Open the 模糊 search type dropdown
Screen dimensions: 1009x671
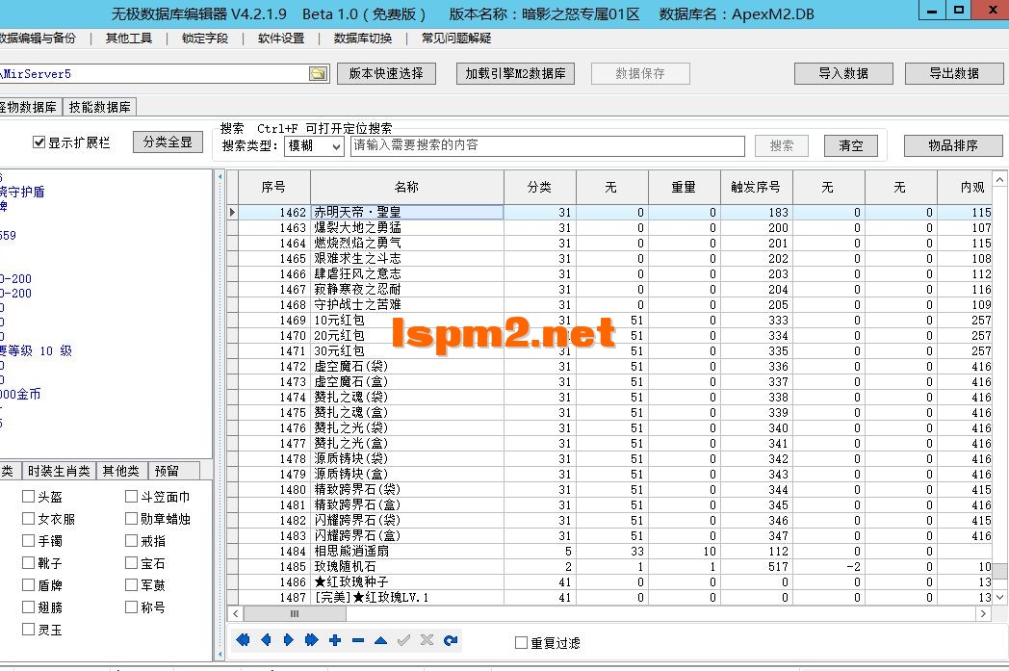[314, 146]
